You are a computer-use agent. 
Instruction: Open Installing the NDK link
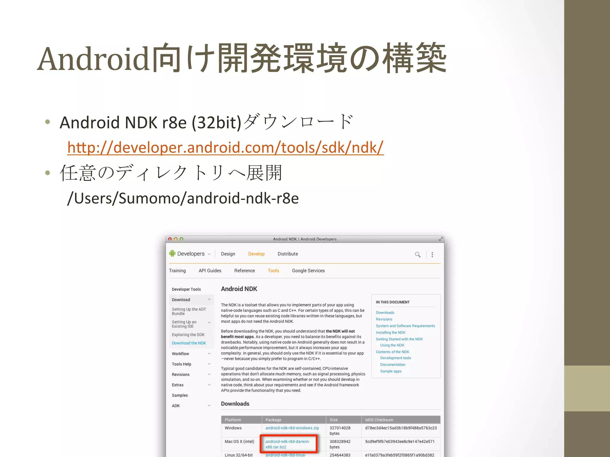[x=390, y=332]
